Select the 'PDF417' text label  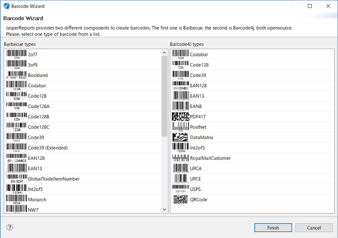pyautogui.click(x=198, y=116)
